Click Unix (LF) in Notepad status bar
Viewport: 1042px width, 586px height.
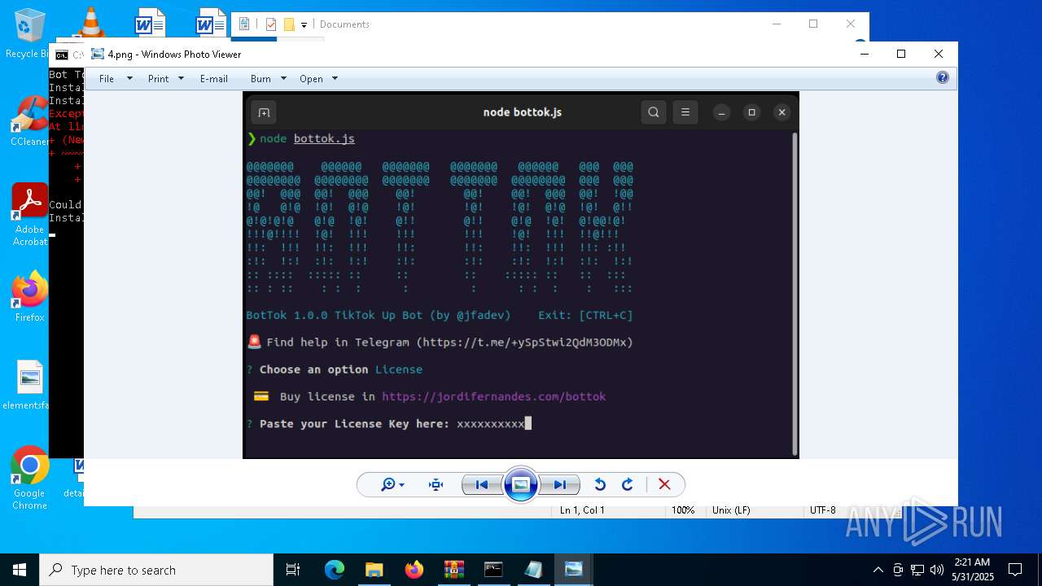(731, 510)
